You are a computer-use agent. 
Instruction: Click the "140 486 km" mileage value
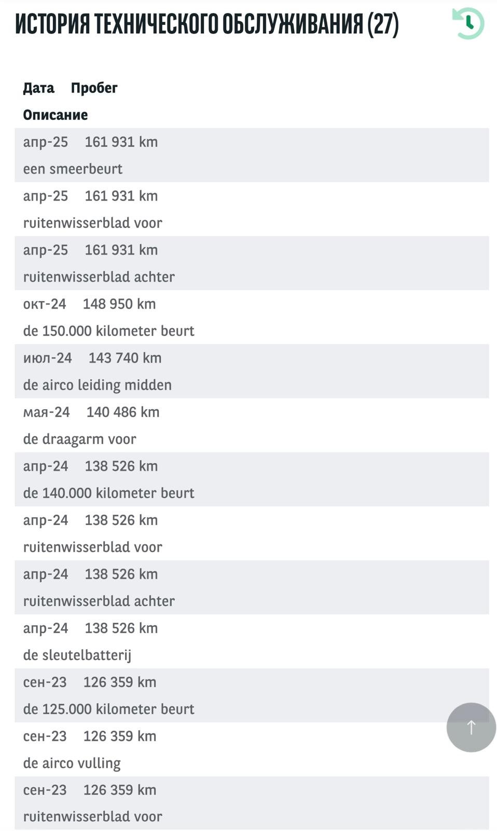tap(123, 412)
